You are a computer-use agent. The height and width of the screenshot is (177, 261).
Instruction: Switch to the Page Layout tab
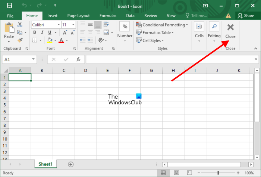78,16
